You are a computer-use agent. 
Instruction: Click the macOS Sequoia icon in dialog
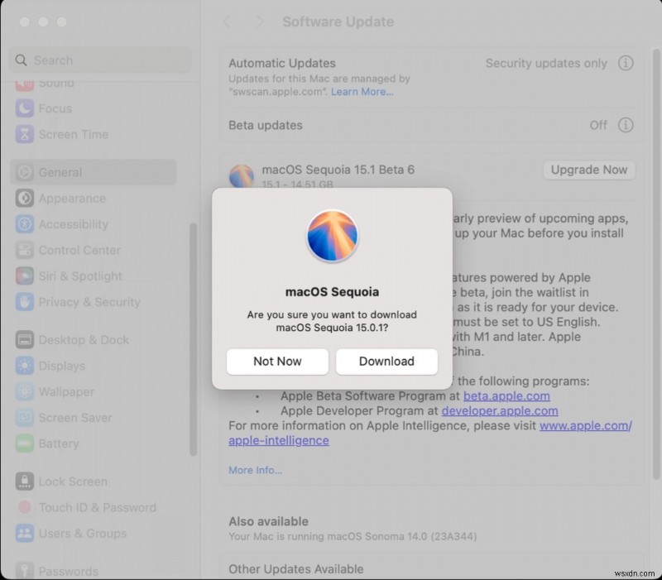pyautogui.click(x=333, y=236)
